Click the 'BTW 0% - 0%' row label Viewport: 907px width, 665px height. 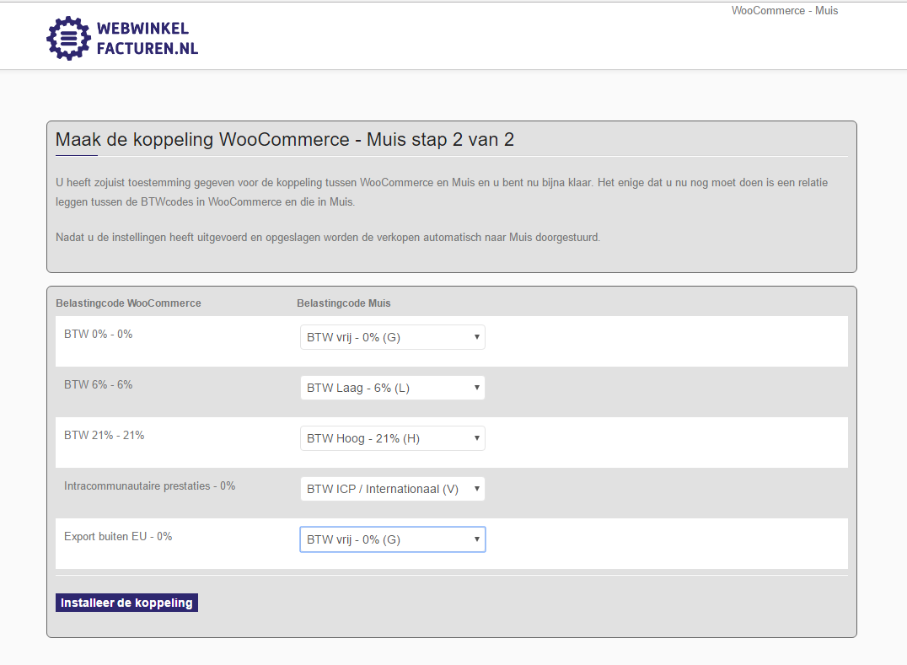coord(98,335)
